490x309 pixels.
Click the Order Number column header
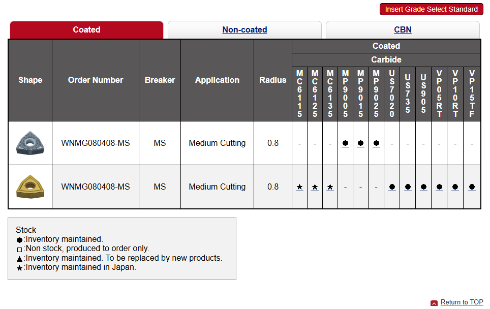[x=96, y=80]
